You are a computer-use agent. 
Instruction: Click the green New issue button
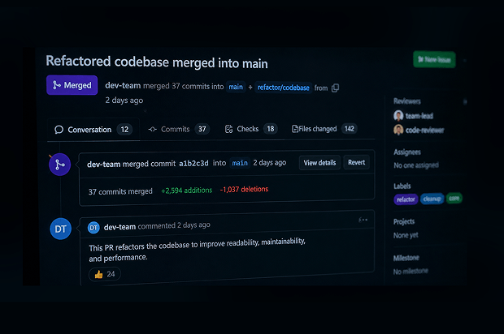[x=434, y=60]
